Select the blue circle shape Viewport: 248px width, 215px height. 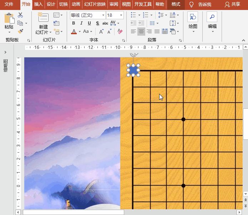pyautogui.click(x=133, y=70)
